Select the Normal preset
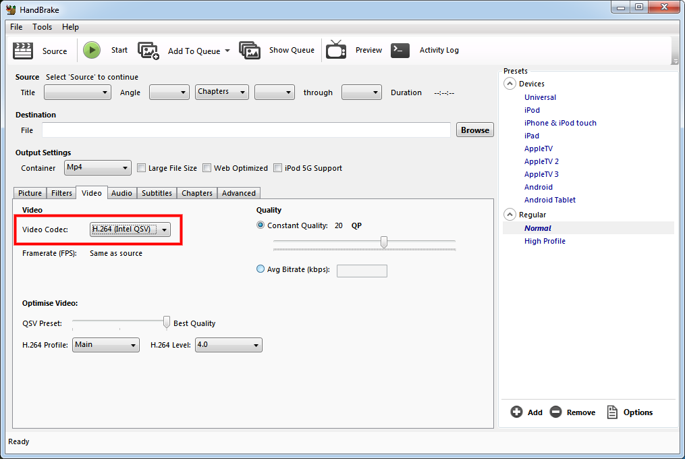The height and width of the screenshot is (459, 685). pos(537,227)
